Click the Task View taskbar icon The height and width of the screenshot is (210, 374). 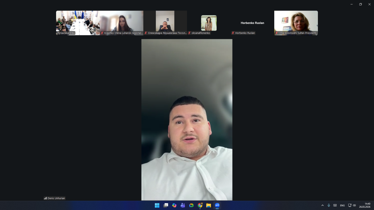tap(166, 205)
